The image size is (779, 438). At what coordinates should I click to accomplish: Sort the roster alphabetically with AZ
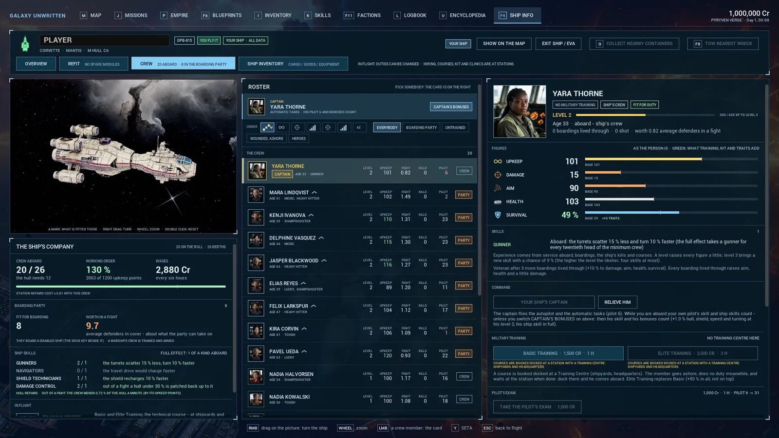[x=359, y=128]
